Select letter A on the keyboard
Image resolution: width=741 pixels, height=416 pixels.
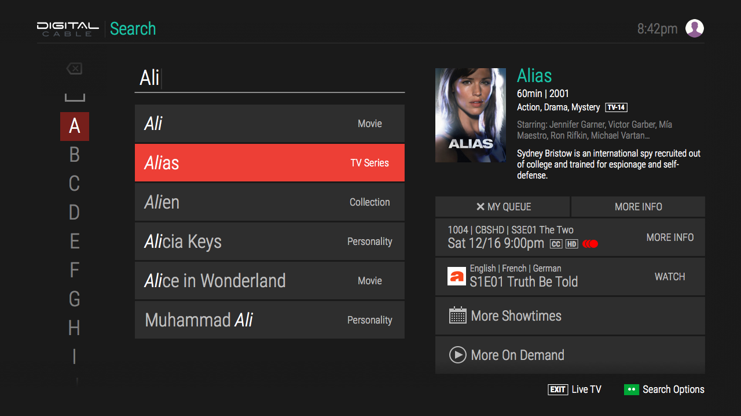(x=74, y=126)
